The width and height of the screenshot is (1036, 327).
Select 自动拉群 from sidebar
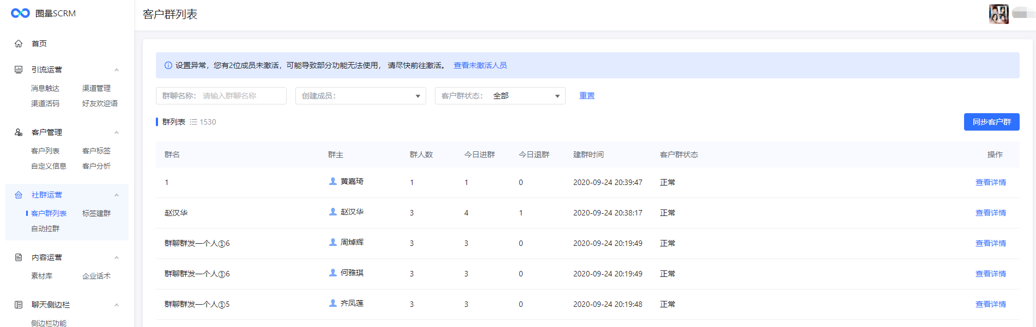point(45,229)
